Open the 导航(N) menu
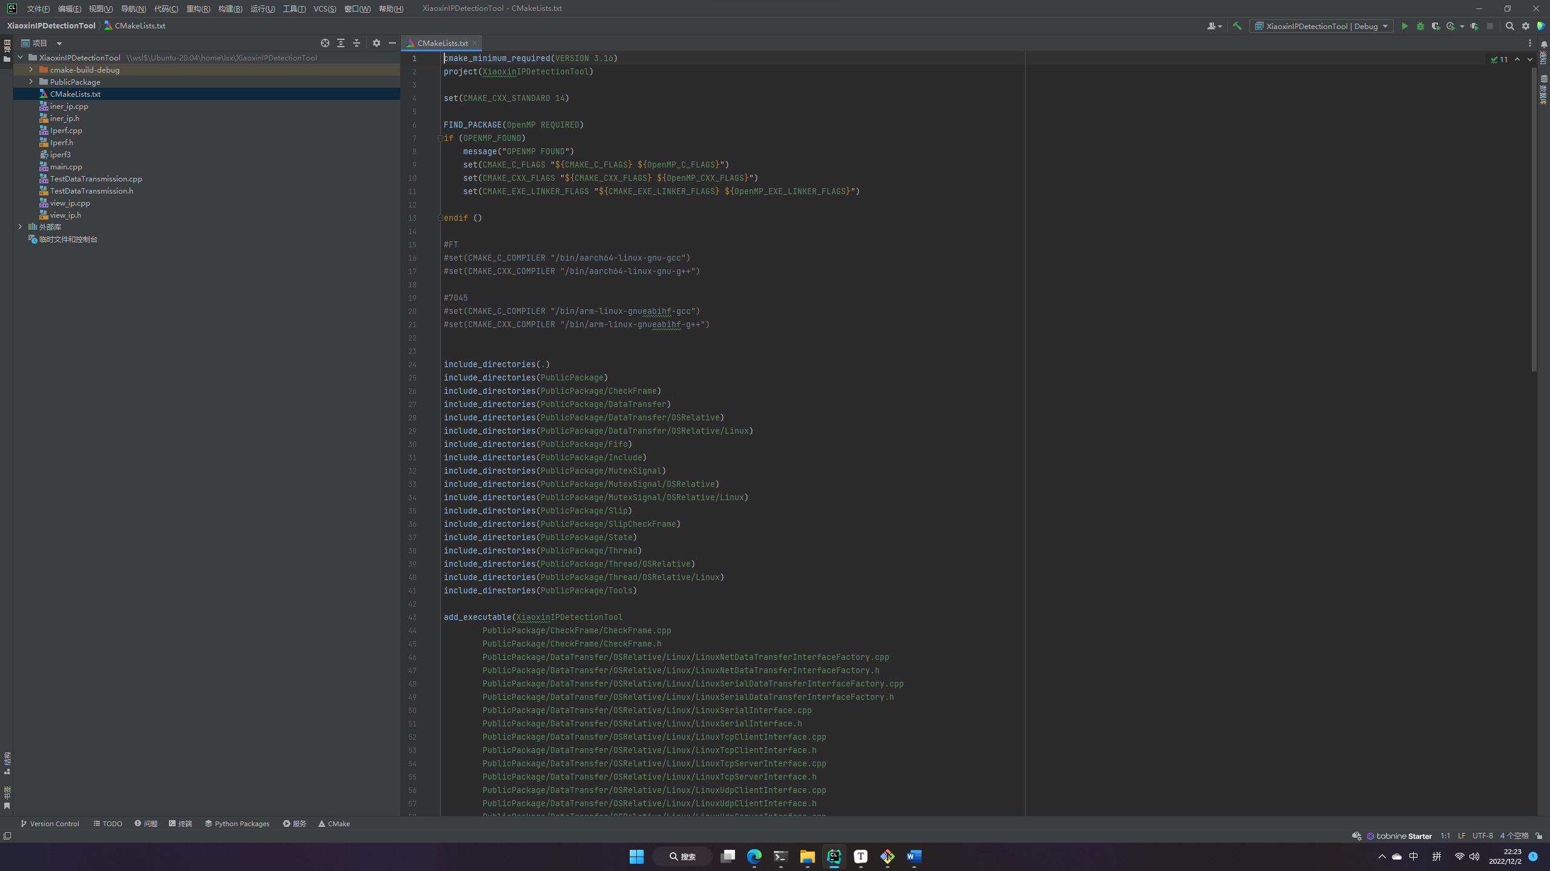Image resolution: width=1550 pixels, height=871 pixels. click(133, 8)
